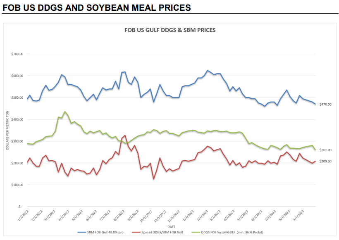
Task: Click the DATE x-axis title
Action: click(x=172, y=227)
